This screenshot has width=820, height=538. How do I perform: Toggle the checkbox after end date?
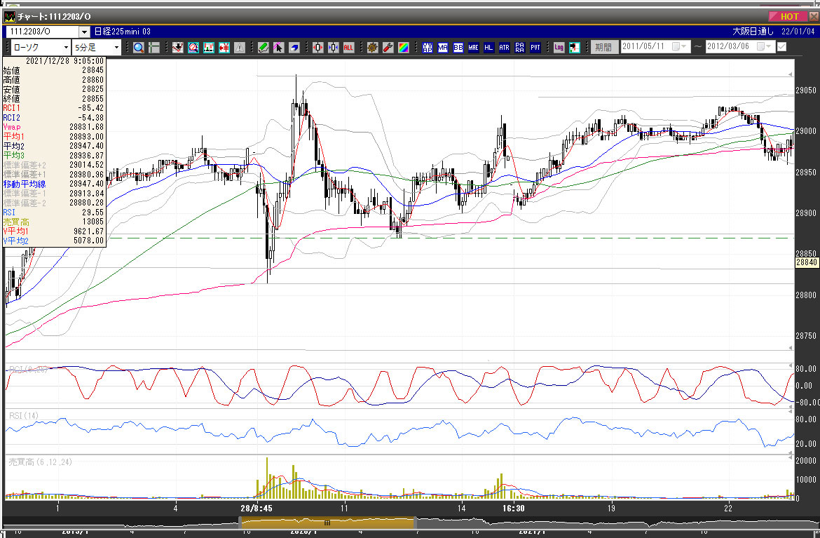pos(782,46)
